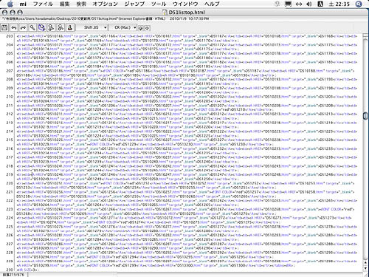369x277 pixels.
Task: Open find with the magnifier icon
Action: [x=32, y=27]
